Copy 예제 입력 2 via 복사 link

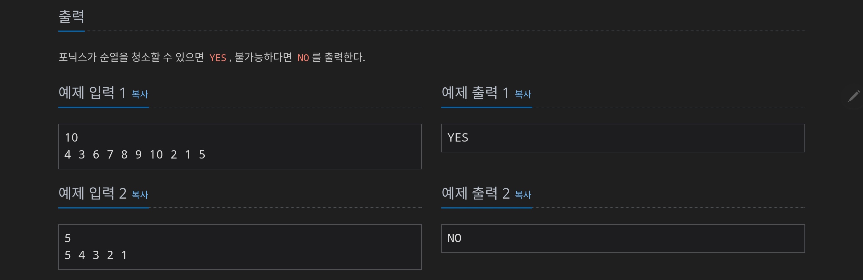(140, 195)
